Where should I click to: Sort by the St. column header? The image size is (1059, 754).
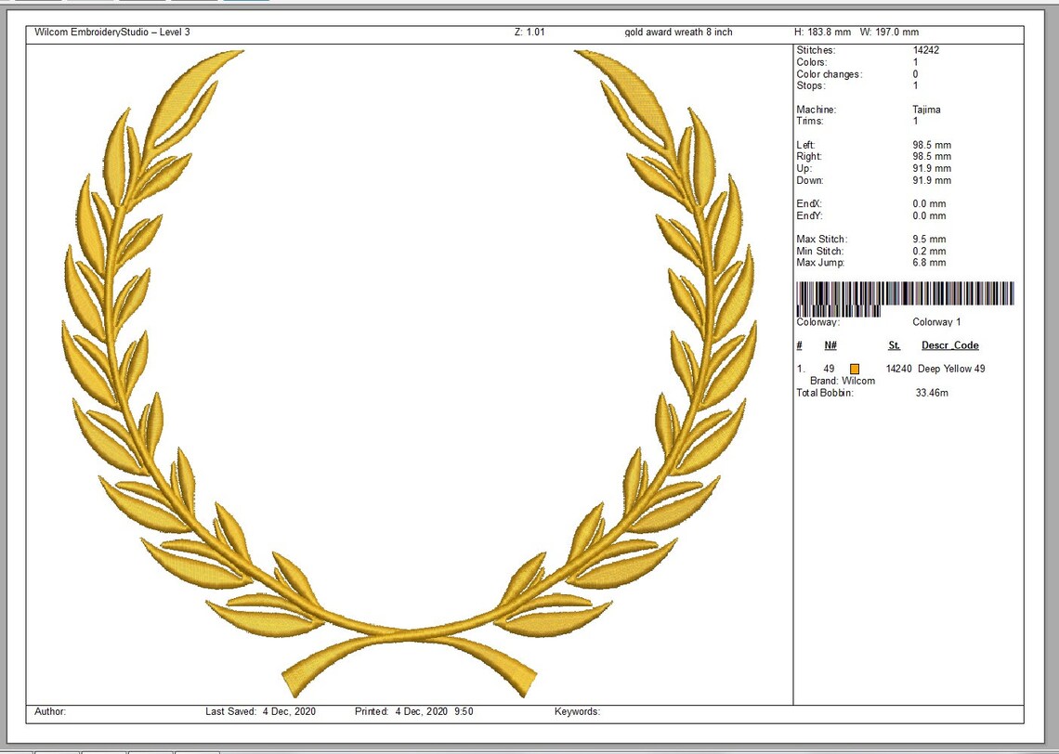pyautogui.click(x=894, y=344)
